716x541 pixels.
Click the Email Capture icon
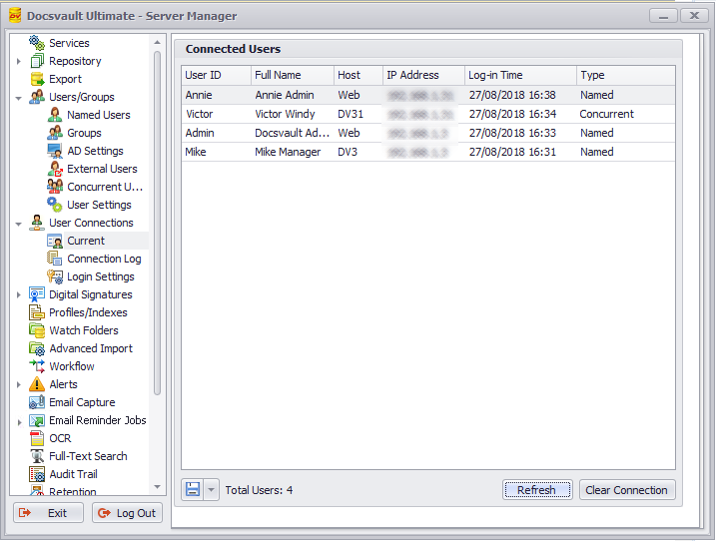37,402
